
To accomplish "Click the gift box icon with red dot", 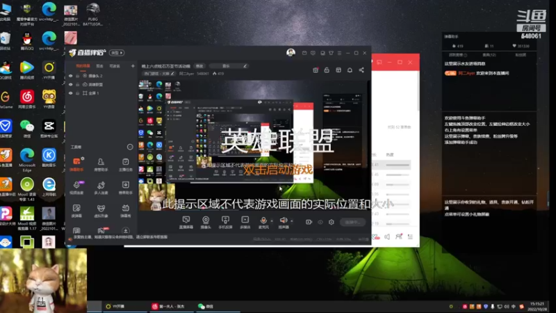I will click(316, 70).
